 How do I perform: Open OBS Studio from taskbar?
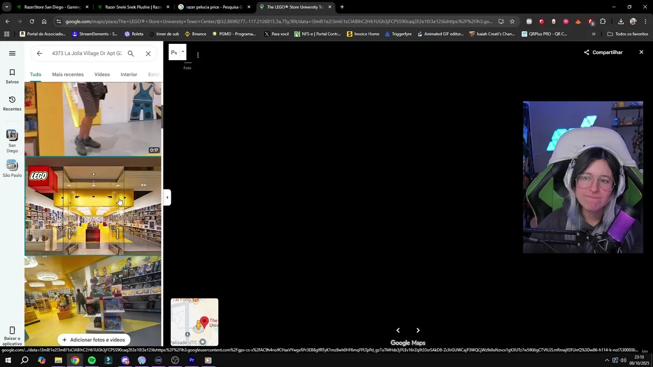pos(175,360)
